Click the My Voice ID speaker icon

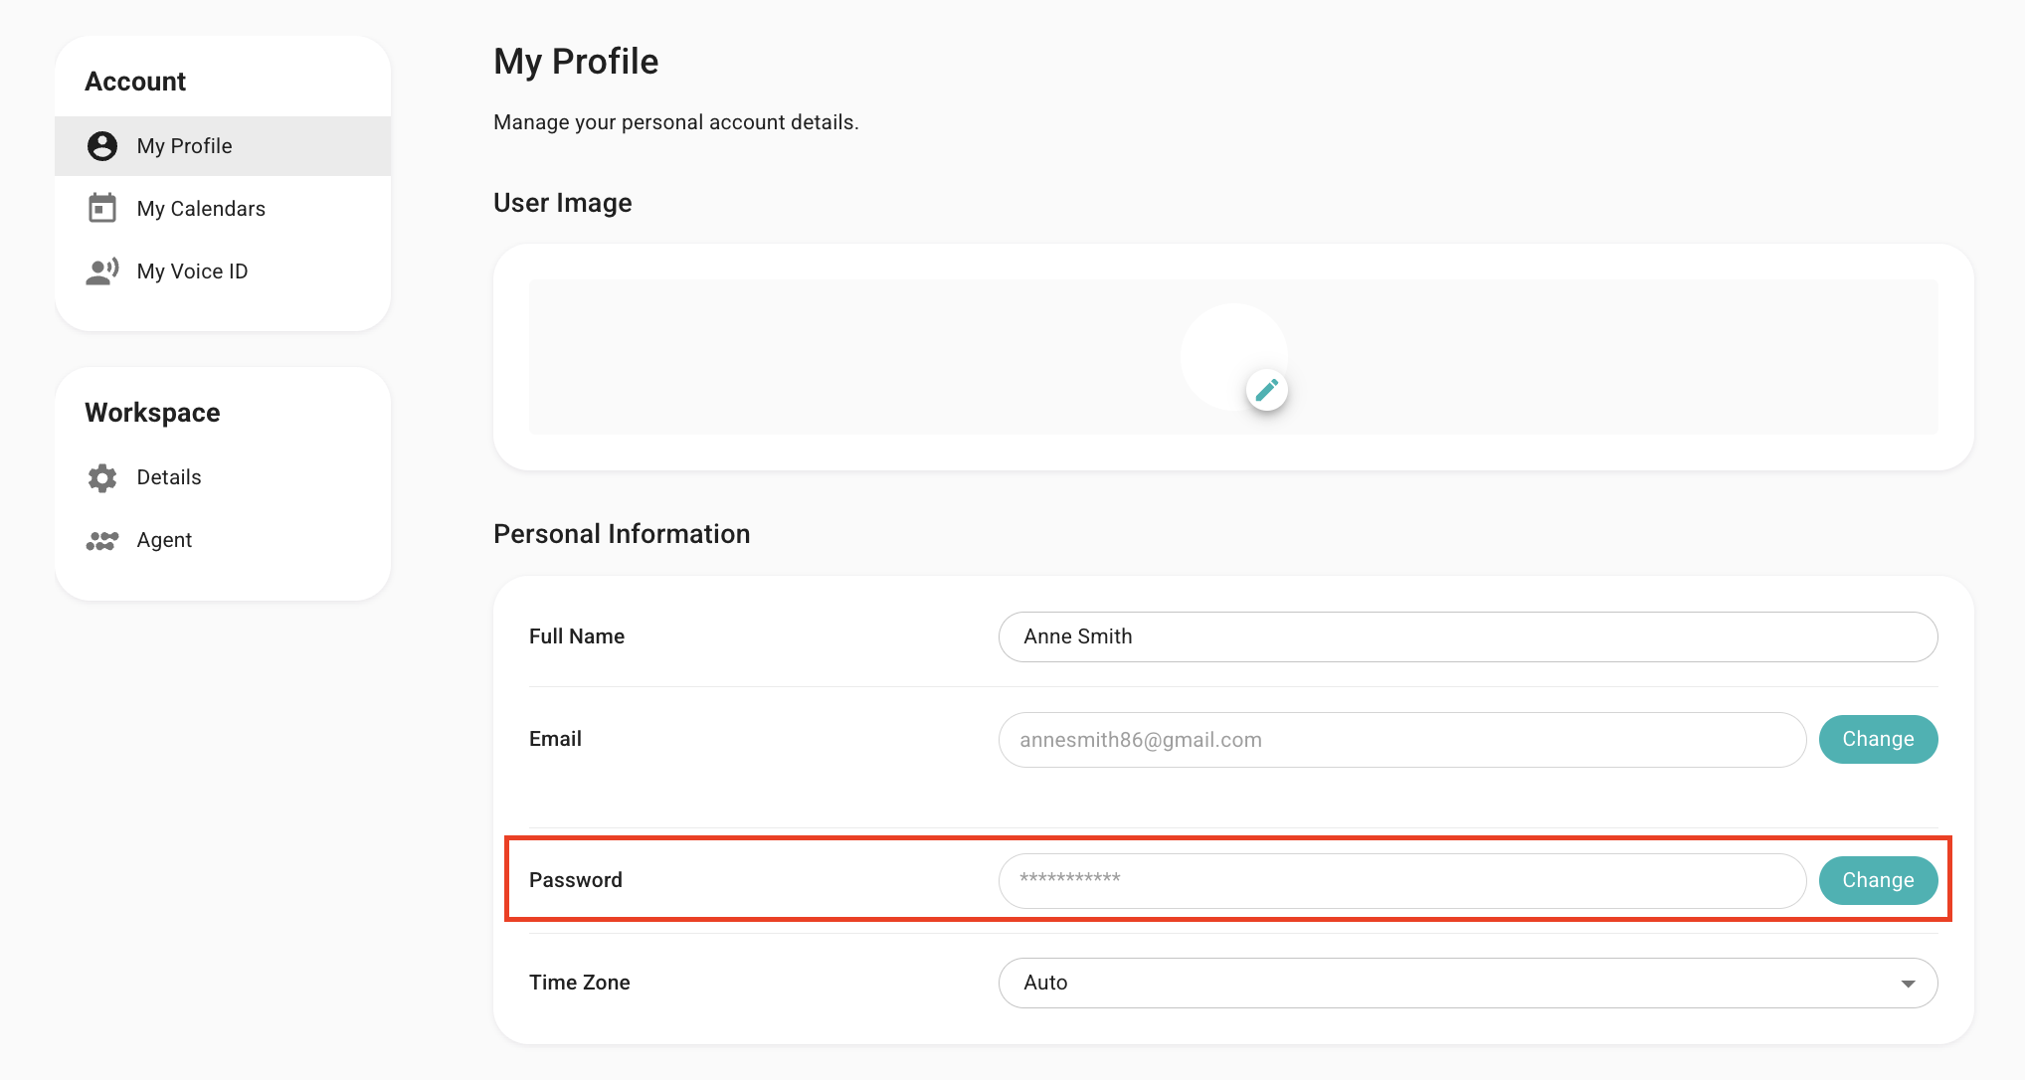(x=102, y=271)
